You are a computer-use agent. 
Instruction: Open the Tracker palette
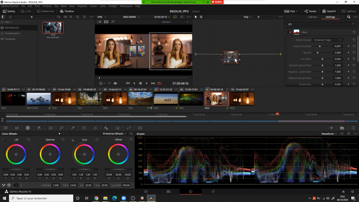pyautogui.click(x=95, y=128)
